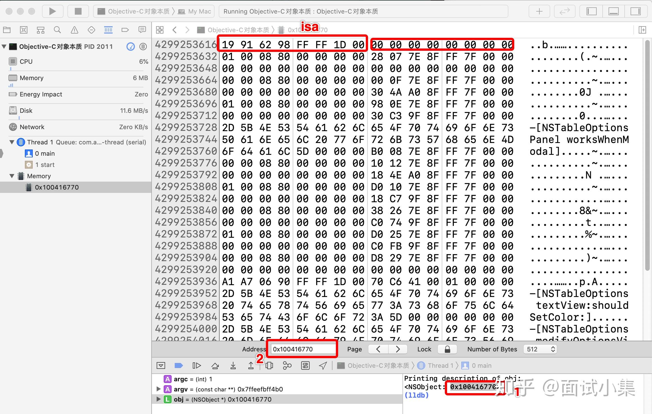The height and width of the screenshot is (414, 652).
Task: Open the Breakpoint navigator
Action: tap(125, 30)
